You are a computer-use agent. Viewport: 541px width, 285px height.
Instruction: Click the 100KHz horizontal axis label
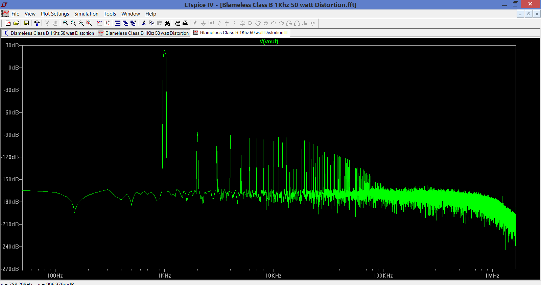[x=383, y=276]
